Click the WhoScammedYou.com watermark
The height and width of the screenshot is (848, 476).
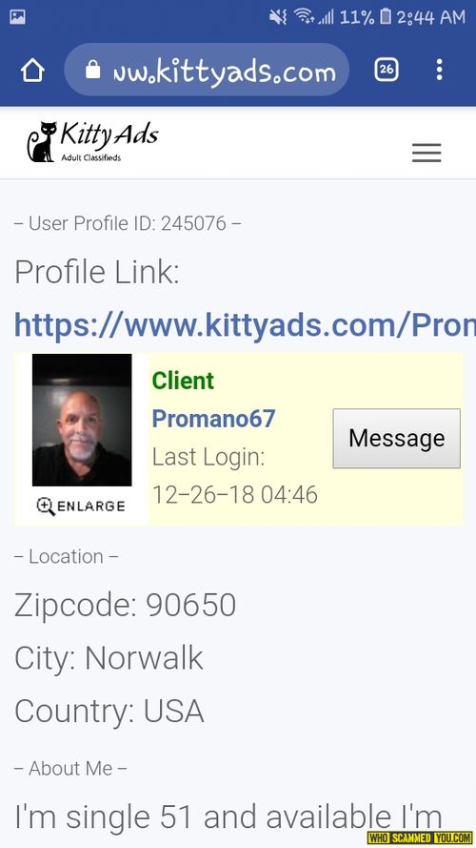420,838
